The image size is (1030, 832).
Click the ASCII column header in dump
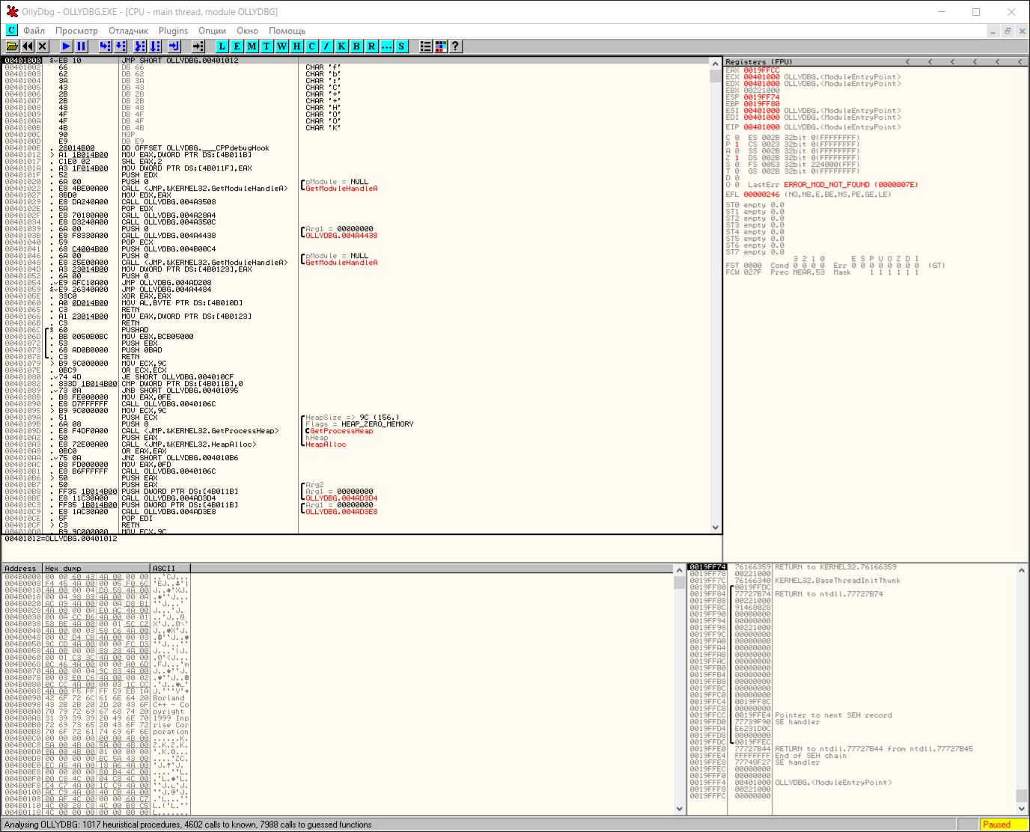171,569
